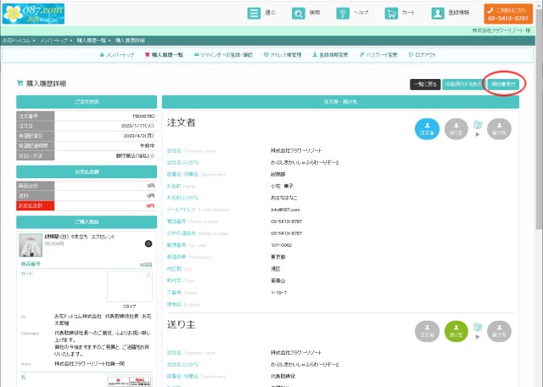Open the カート shopping cart
This screenshot has width=543, height=387.
(390, 14)
